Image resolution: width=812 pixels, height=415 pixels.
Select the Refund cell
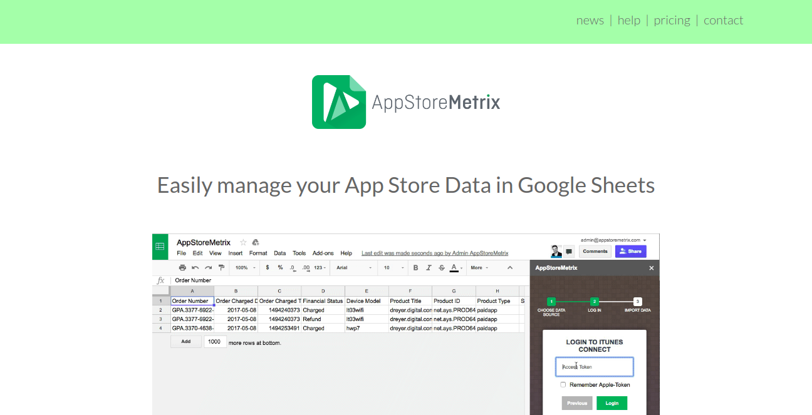[x=323, y=319]
